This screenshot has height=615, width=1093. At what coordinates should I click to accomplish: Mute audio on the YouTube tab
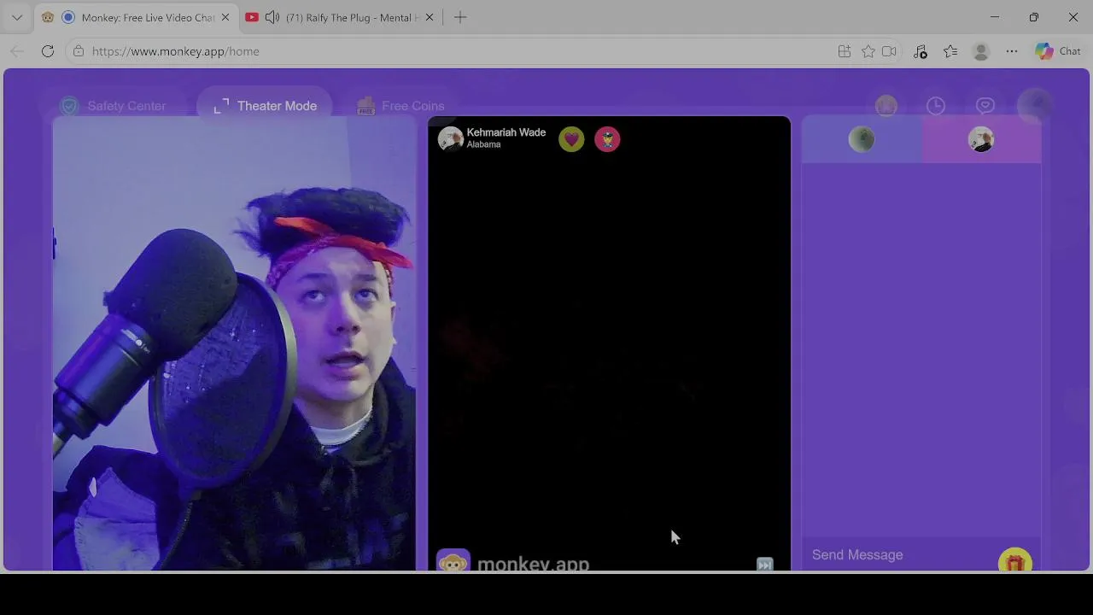pyautogui.click(x=272, y=17)
